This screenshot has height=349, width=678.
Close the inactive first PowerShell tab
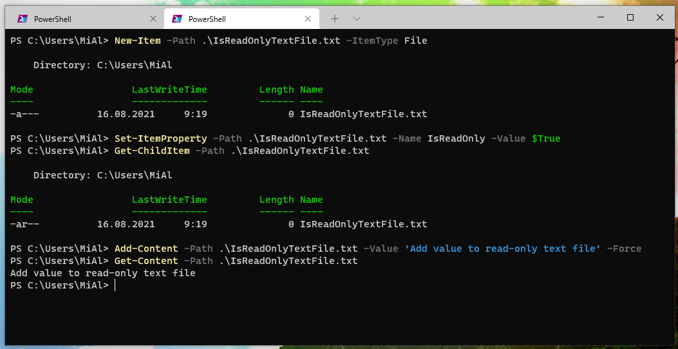click(x=153, y=19)
